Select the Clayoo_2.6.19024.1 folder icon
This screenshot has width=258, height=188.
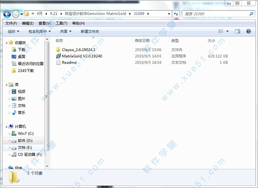pyautogui.click(x=58, y=49)
